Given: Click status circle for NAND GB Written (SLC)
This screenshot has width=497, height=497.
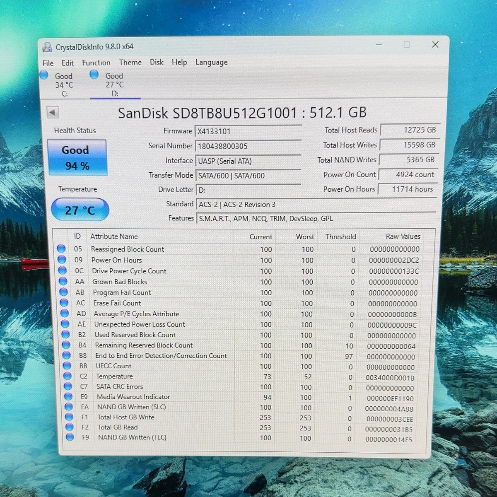Looking at the screenshot, I should pyautogui.click(x=69, y=406).
